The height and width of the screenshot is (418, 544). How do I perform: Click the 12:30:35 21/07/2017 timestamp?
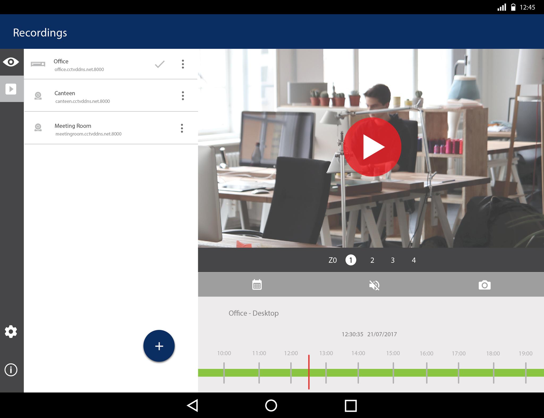(369, 334)
